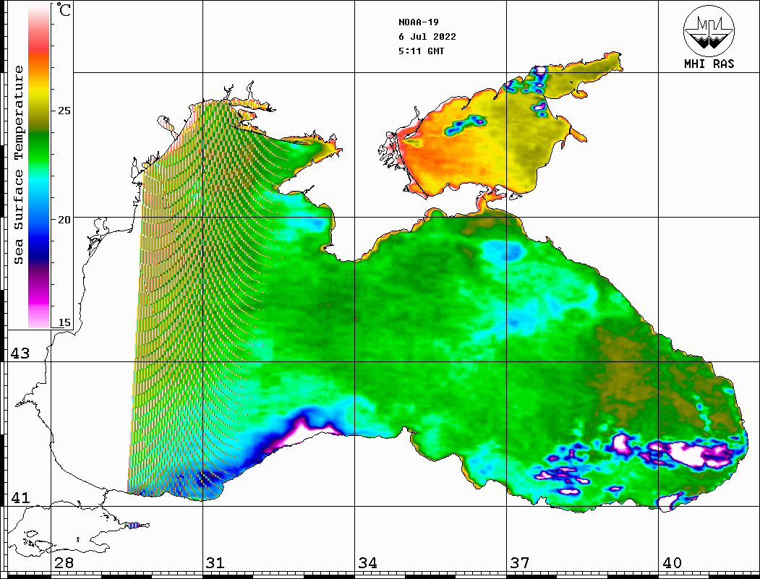The width and height of the screenshot is (760, 579).
Task: Click the "Sea Surface Temperature" vertical label
Action: 18,165
